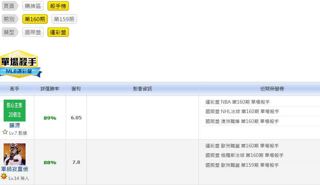This screenshot has width=320, height=185.
Task: Choose period 第160期
Action: pos(35,19)
